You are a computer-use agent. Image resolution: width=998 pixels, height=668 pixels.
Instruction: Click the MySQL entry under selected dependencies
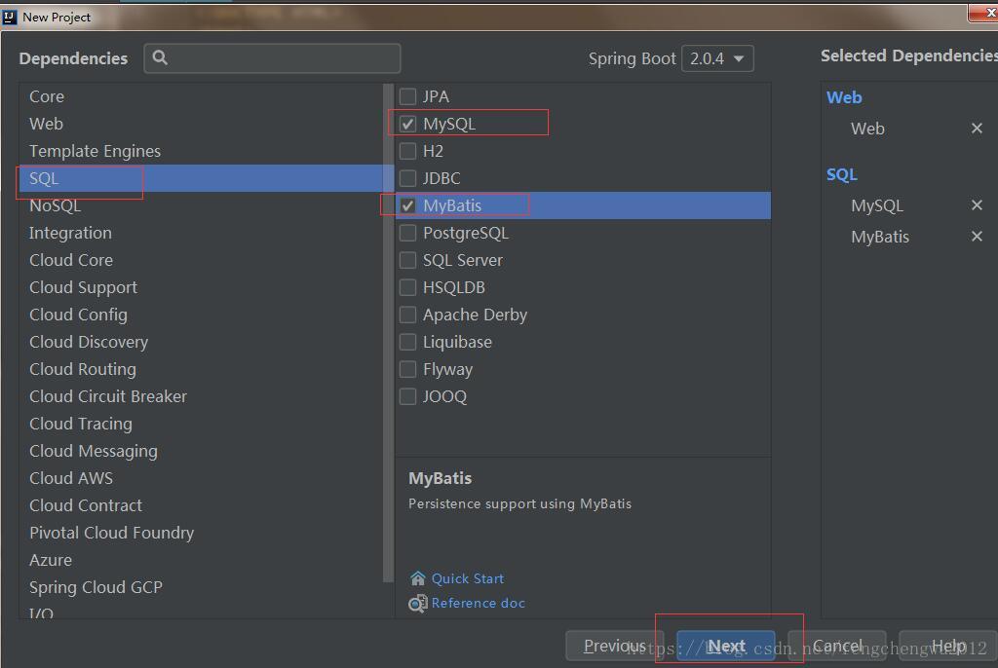click(x=876, y=205)
